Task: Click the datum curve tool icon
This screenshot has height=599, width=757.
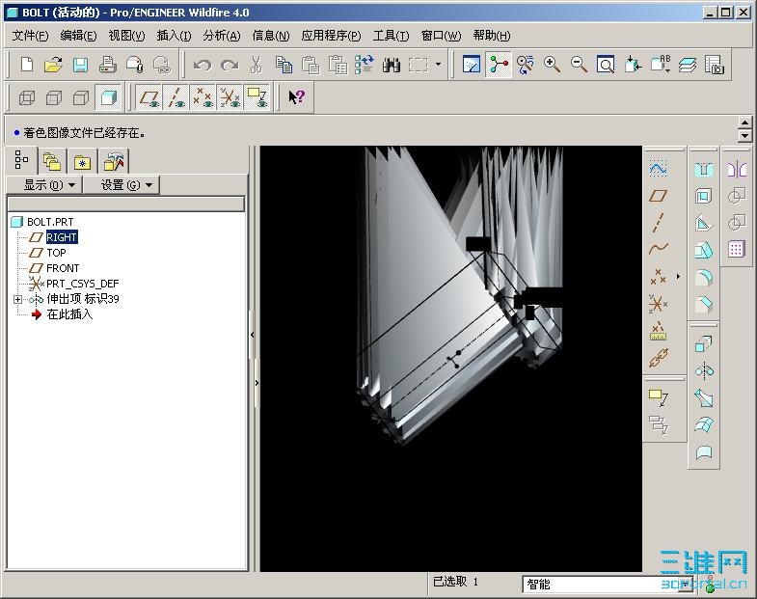Action: [659, 249]
